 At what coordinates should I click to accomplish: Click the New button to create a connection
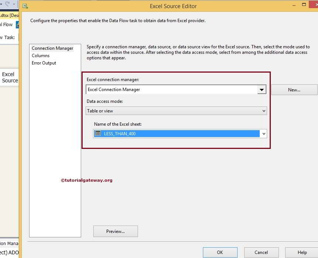tap(294, 90)
